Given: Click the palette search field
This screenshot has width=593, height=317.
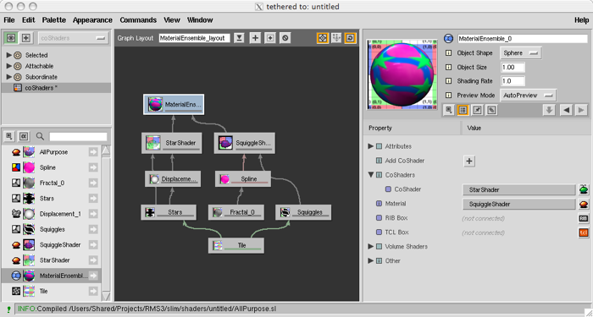Looking at the screenshot, I should [x=78, y=137].
